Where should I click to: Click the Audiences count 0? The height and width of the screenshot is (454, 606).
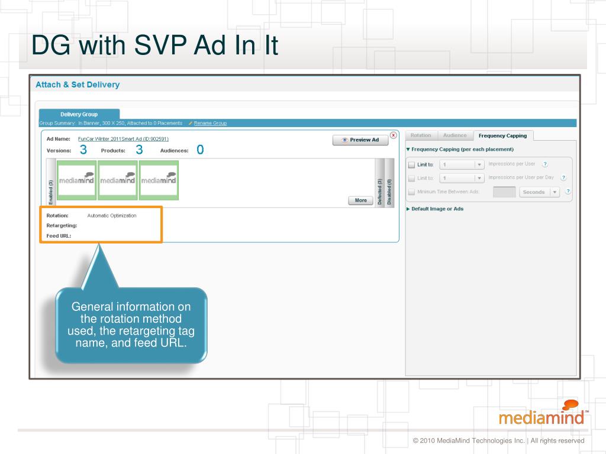point(200,150)
